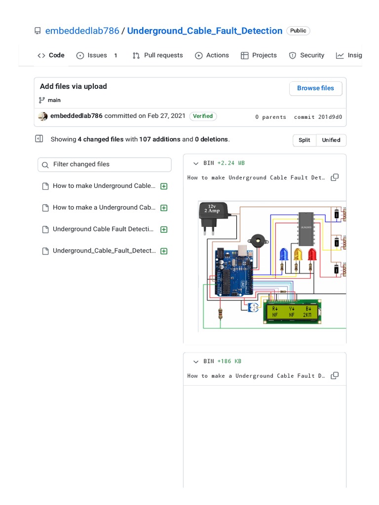This screenshot has height=505, width=379.
Task: Click file icon of Underground_Cable_Fault_Detect
Action: click(x=45, y=251)
